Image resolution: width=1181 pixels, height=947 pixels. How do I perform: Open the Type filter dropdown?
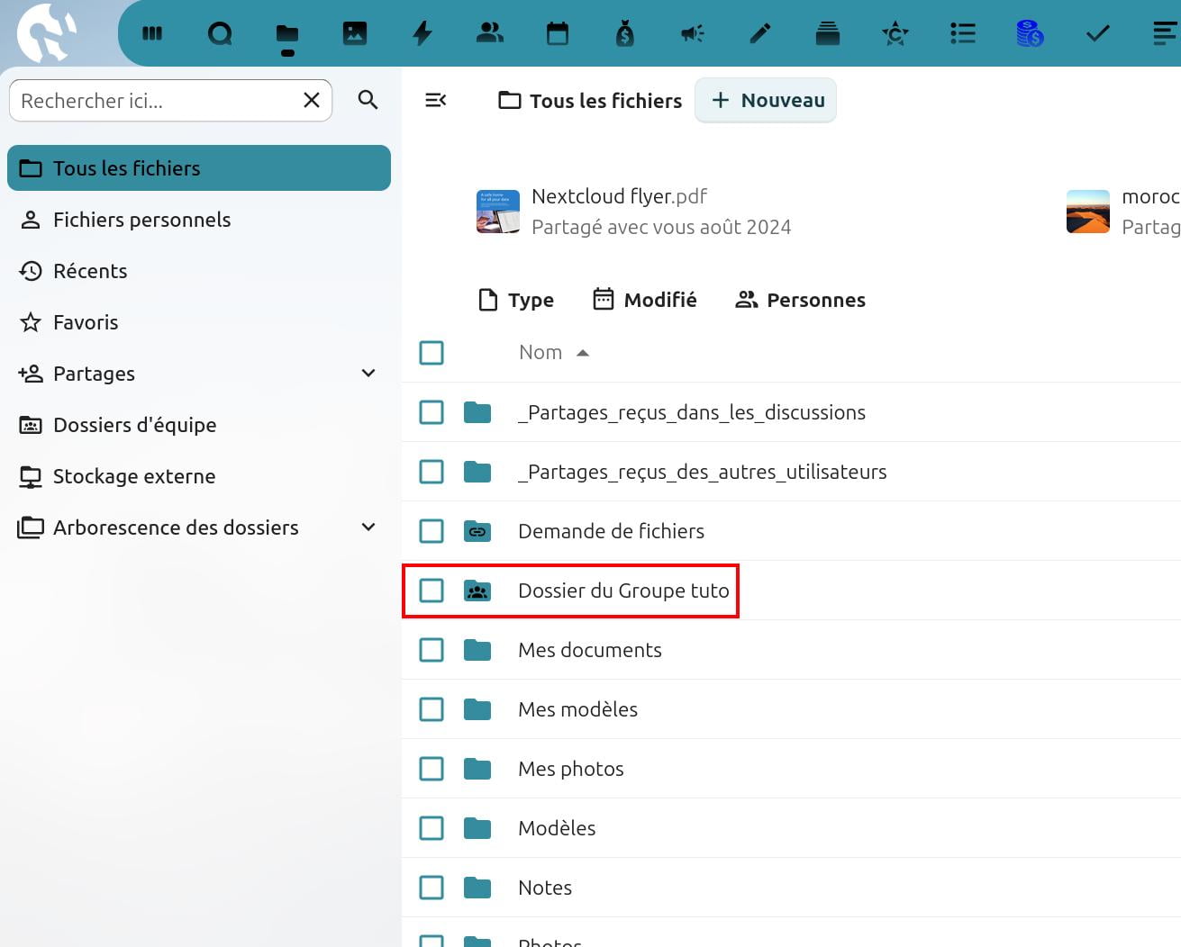516,300
